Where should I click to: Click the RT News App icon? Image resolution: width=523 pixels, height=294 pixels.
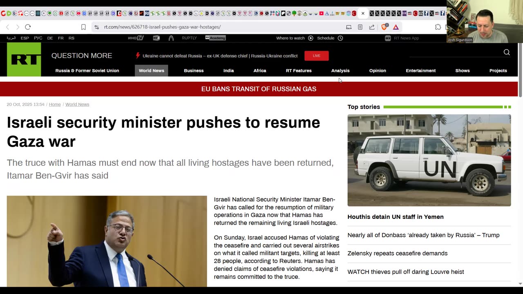pos(388,38)
